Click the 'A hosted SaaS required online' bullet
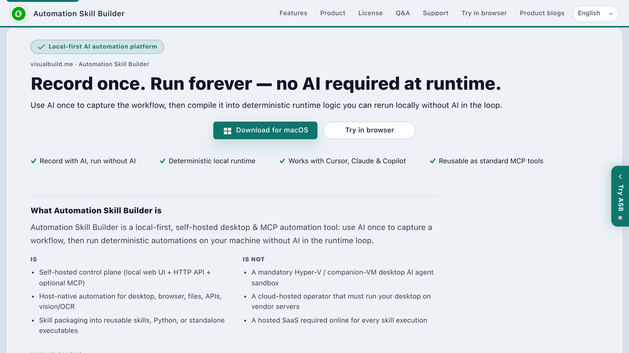Screen dimensions: 629x353 [x=339, y=320]
